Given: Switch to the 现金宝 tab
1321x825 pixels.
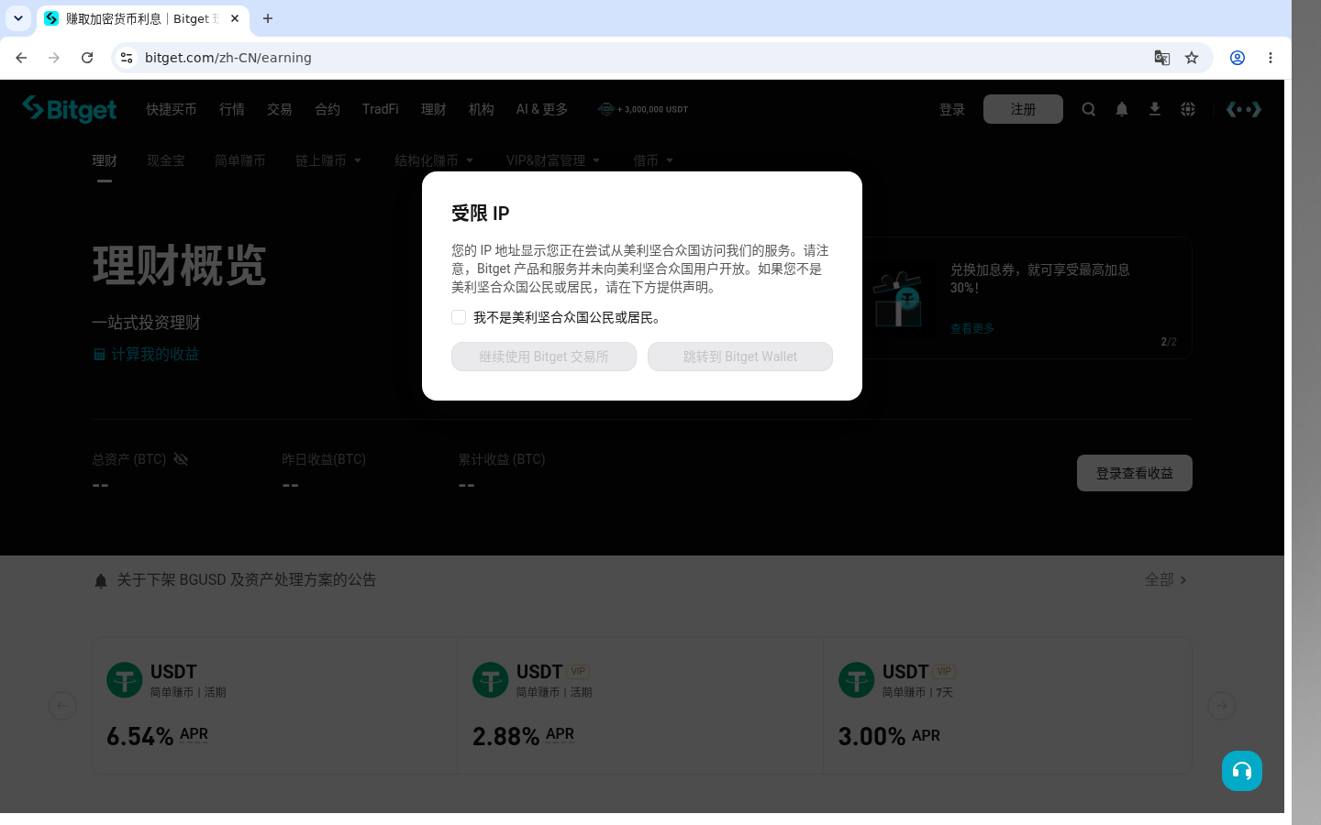Looking at the screenshot, I should (166, 160).
